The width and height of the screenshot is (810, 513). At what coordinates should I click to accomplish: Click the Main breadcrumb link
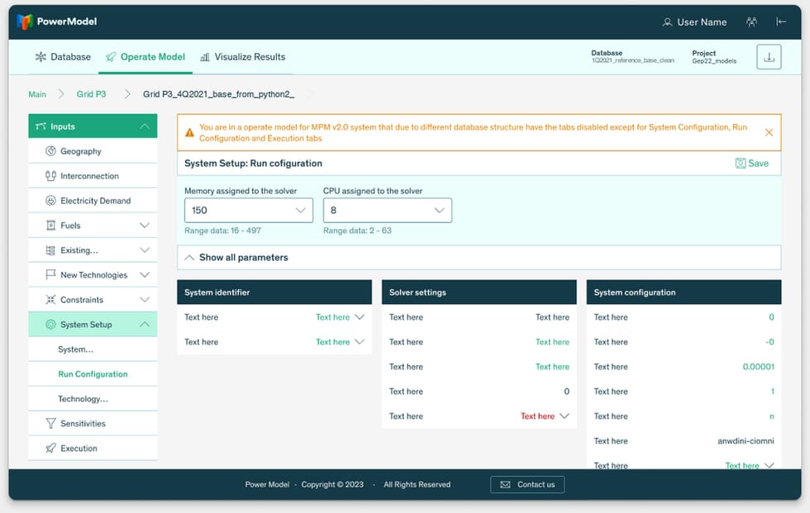point(37,94)
